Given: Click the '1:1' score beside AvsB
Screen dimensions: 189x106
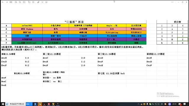Looking at the screenshot, I should [27, 58].
